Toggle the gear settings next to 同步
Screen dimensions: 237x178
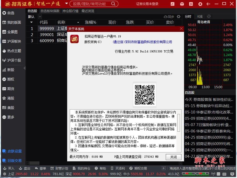(x=179, y=17)
